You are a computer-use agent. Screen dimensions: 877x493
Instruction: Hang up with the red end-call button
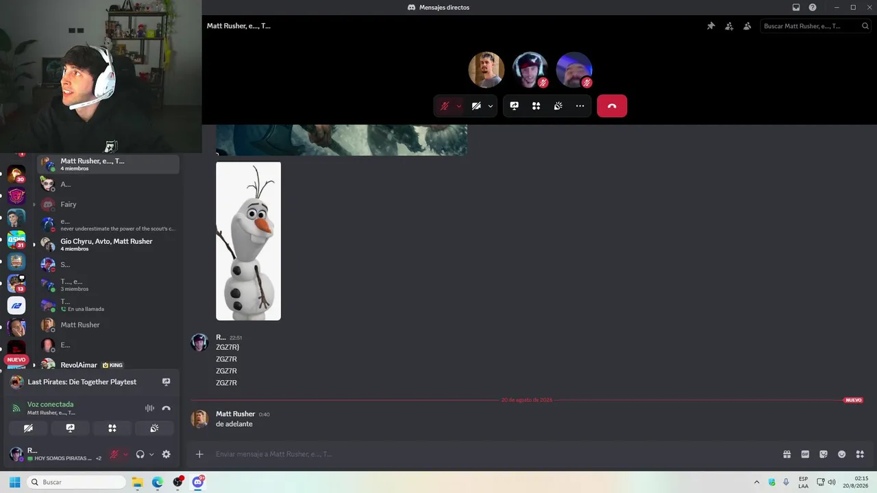point(612,106)
